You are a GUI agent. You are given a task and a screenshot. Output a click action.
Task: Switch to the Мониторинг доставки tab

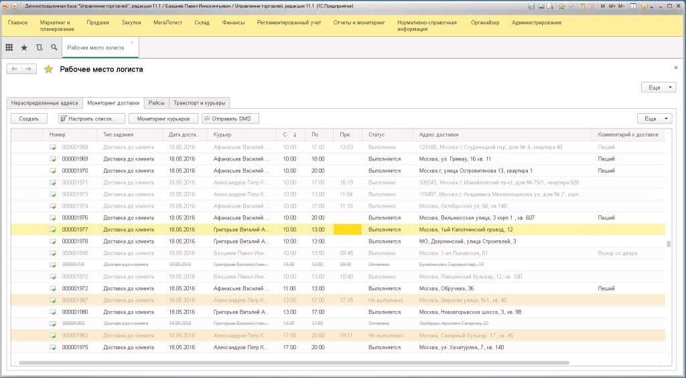tap(113, 103)
